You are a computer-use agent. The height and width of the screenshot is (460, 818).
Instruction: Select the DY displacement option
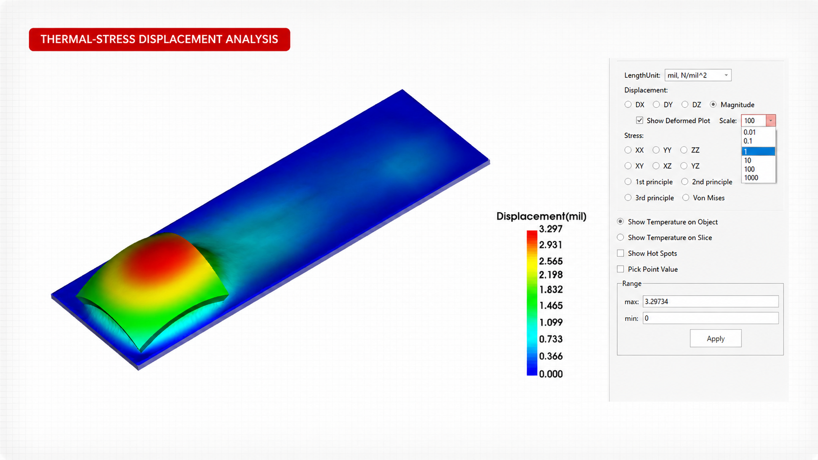click(657, 105)
